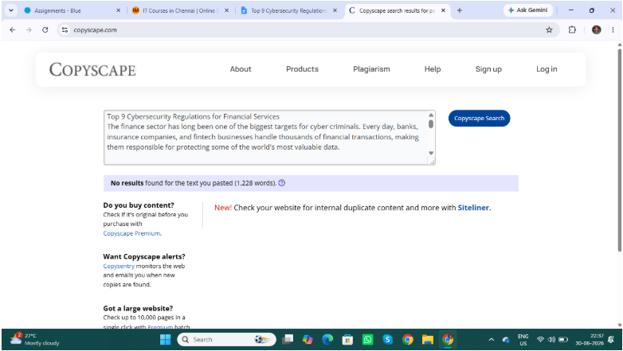Open the weather widget showing 27°C
This screenshot has width=623, height=351.
(x=35, y=339)
